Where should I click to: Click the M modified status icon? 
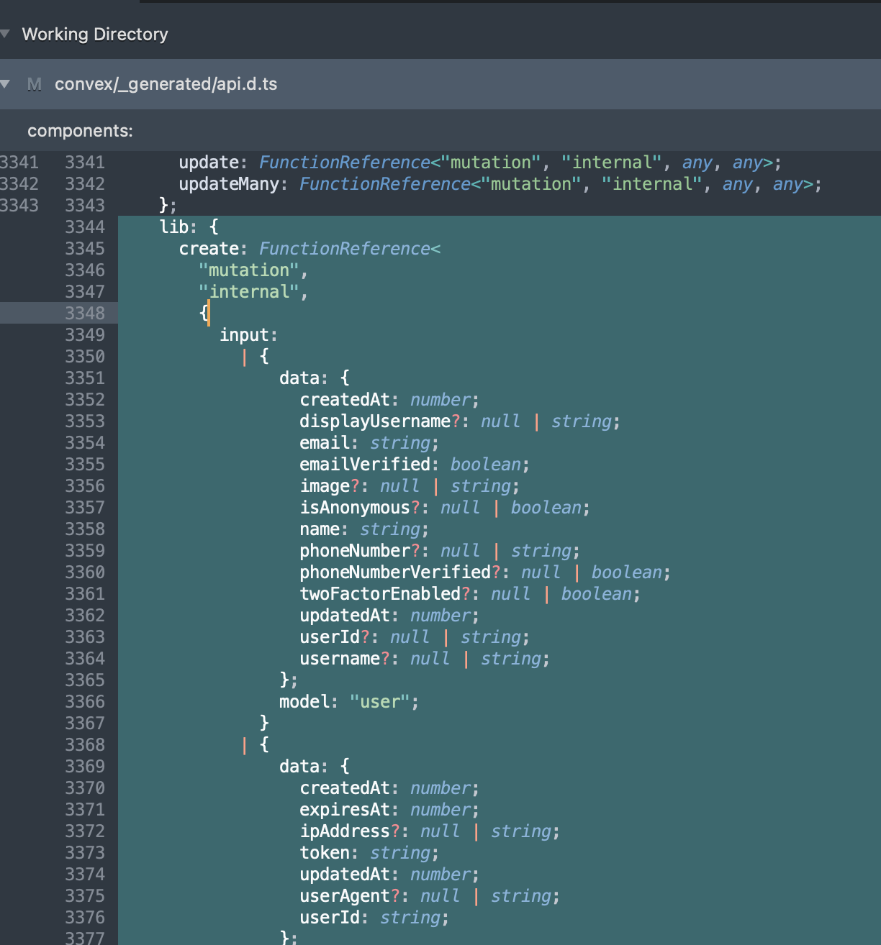click(34, 84)
